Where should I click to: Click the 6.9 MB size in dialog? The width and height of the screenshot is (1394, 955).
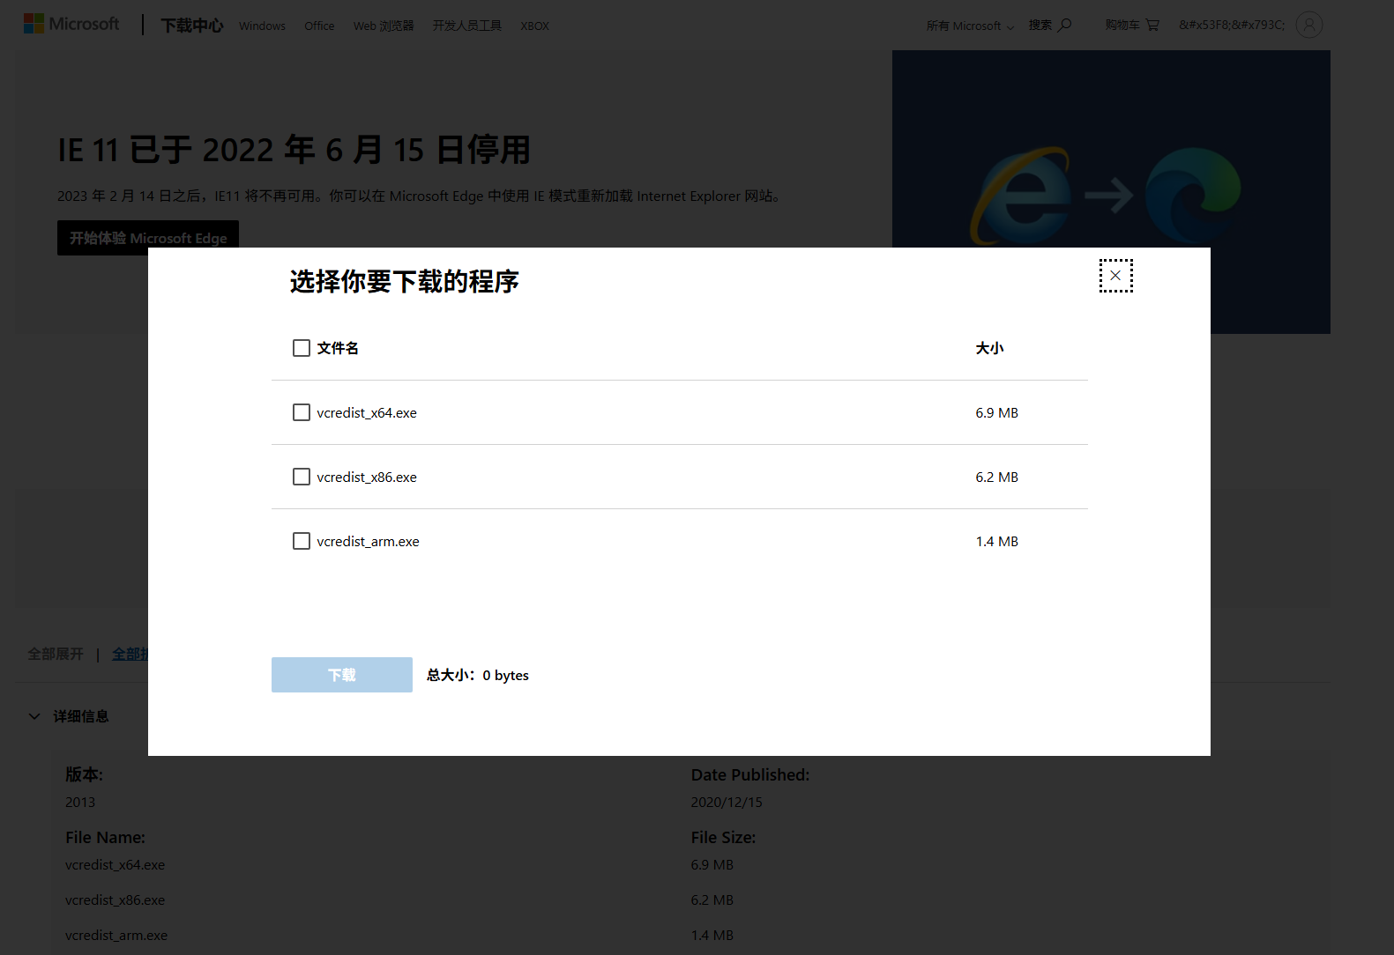(x=997, y=412)
